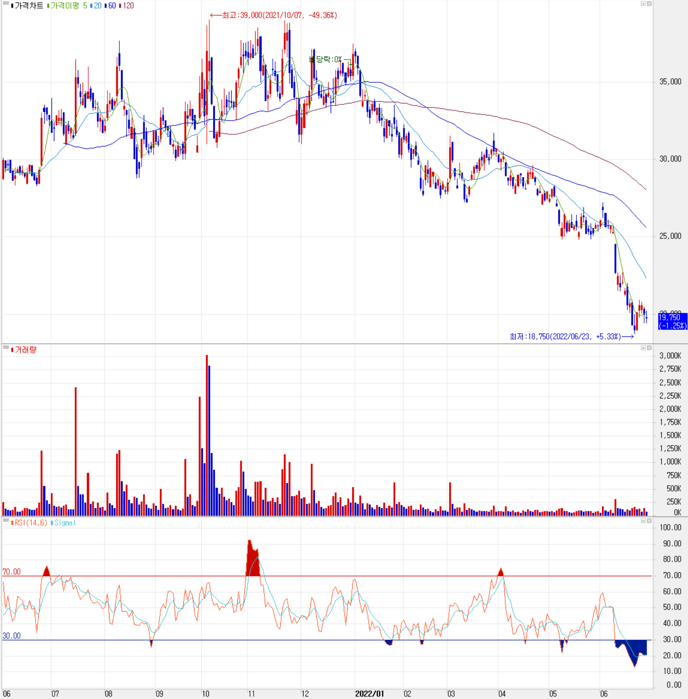Click the 최고:39,000 high price annotation
This screenshot has width=688, height=699.
pos(274,15)
